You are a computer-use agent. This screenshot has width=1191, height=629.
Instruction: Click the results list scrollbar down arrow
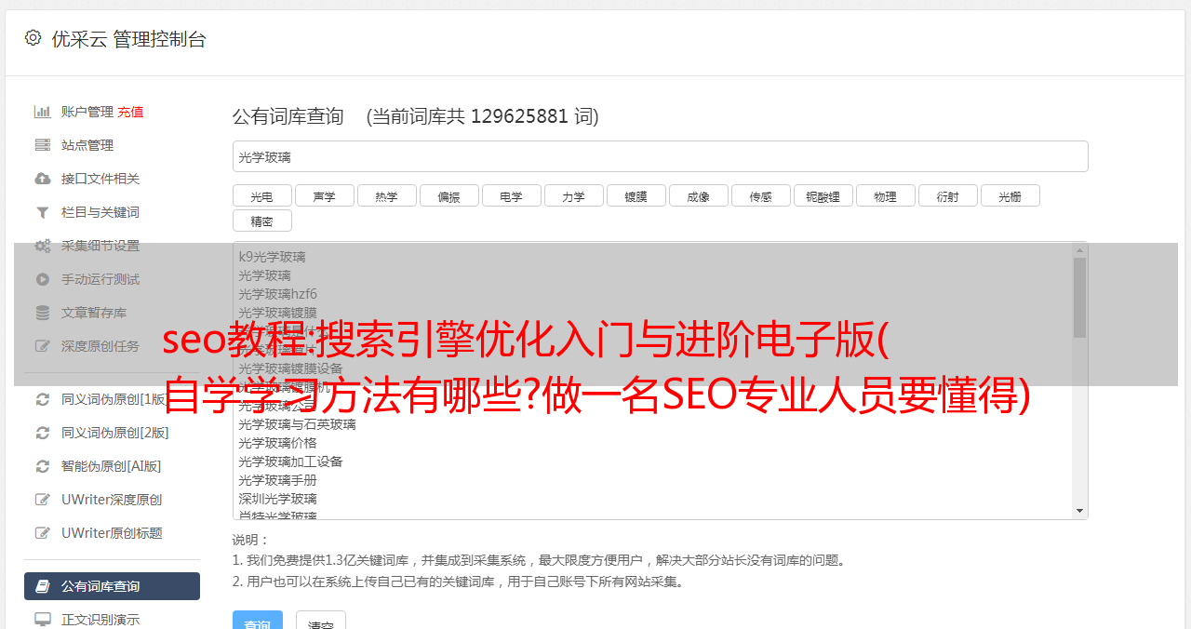(1079, 511)
